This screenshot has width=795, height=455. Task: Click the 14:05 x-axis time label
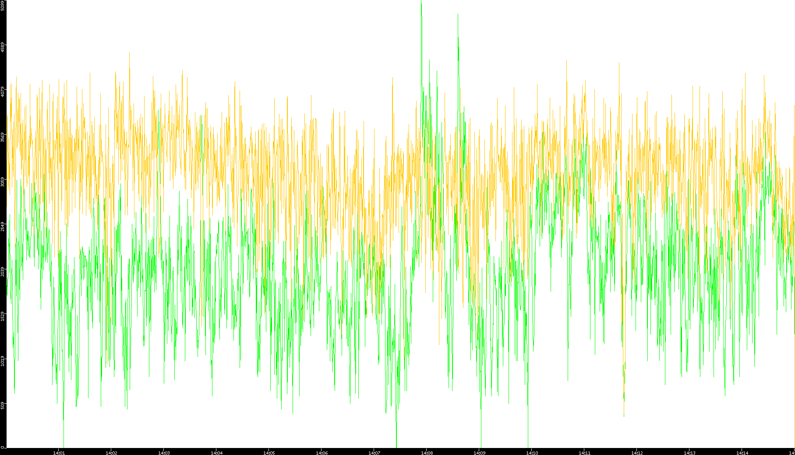click(269, 453)
